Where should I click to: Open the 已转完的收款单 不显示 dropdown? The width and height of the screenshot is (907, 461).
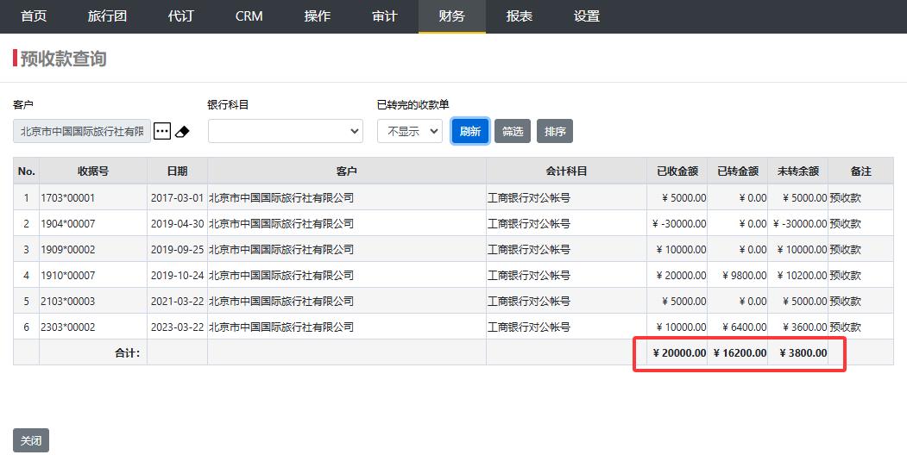click(x=410, y=131)
